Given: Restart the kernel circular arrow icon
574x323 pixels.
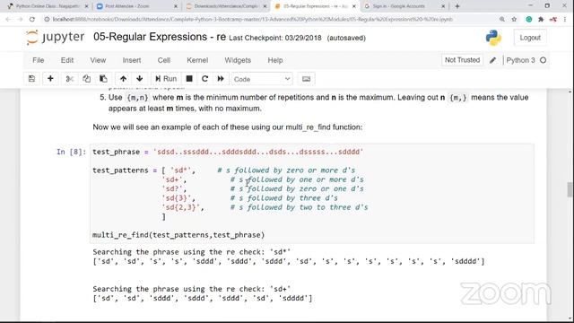Looking at the screenshot, I should pos(205,79).
